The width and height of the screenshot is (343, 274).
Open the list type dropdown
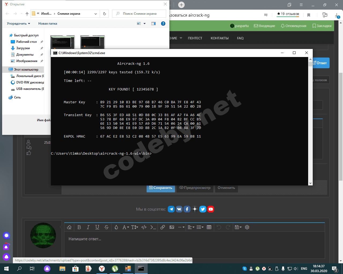[200, 227]
